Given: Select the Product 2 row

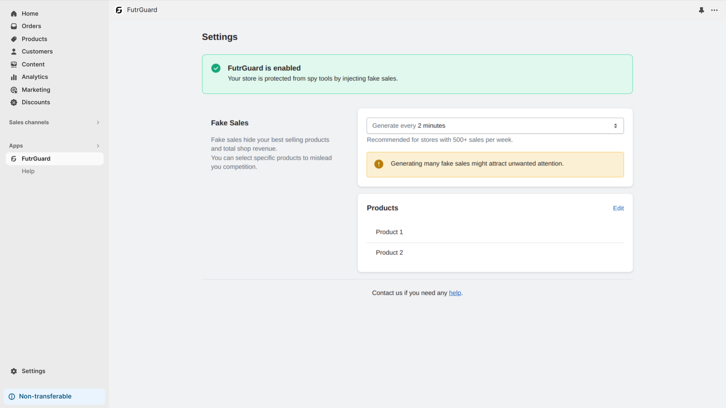Looking at the screenshot, I should [x=495, y=253].
